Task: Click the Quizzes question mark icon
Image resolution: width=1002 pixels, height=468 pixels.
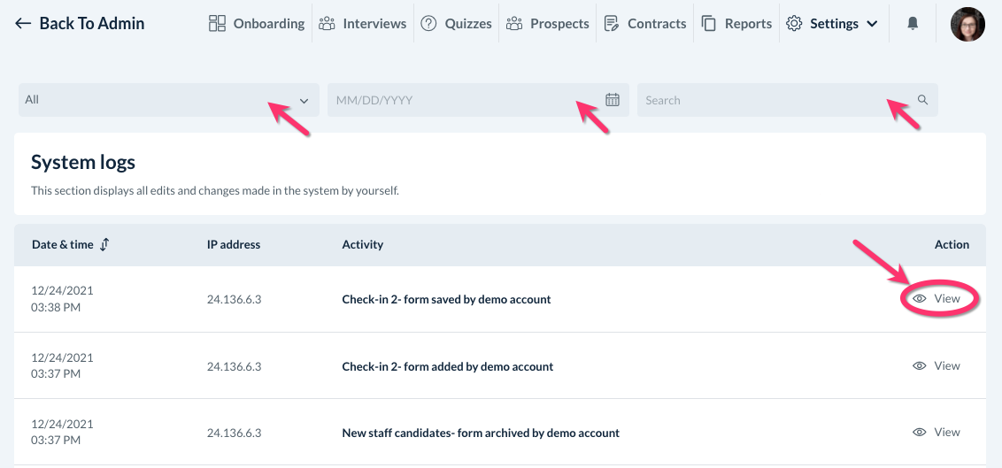Action: tap(429, 24)
